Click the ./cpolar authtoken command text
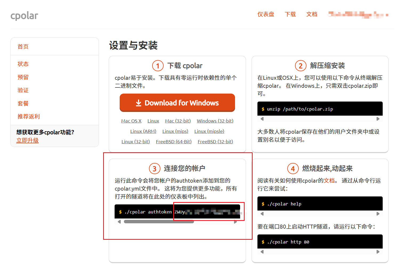This screenshot has height=269, width=412. coord(148,212)
